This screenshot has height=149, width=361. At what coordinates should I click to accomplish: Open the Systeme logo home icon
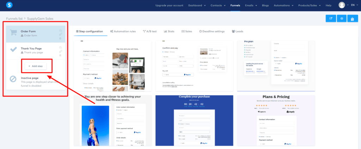tap(9, 5)
